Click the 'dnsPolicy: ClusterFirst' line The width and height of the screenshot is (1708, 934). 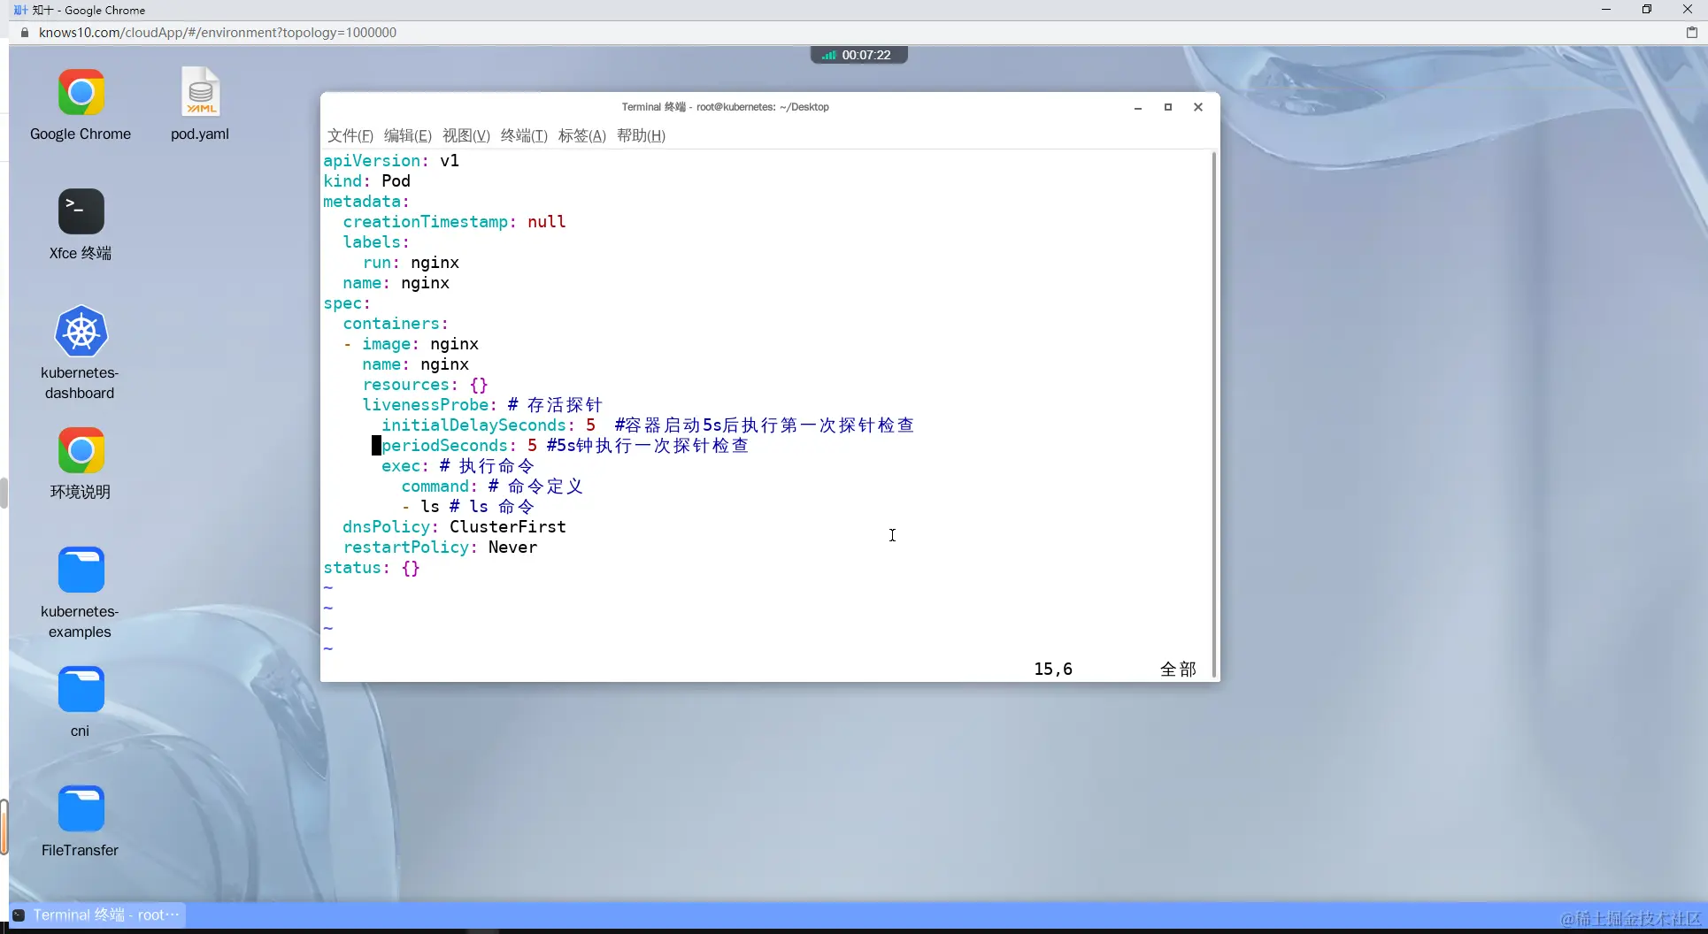[454, 527]
